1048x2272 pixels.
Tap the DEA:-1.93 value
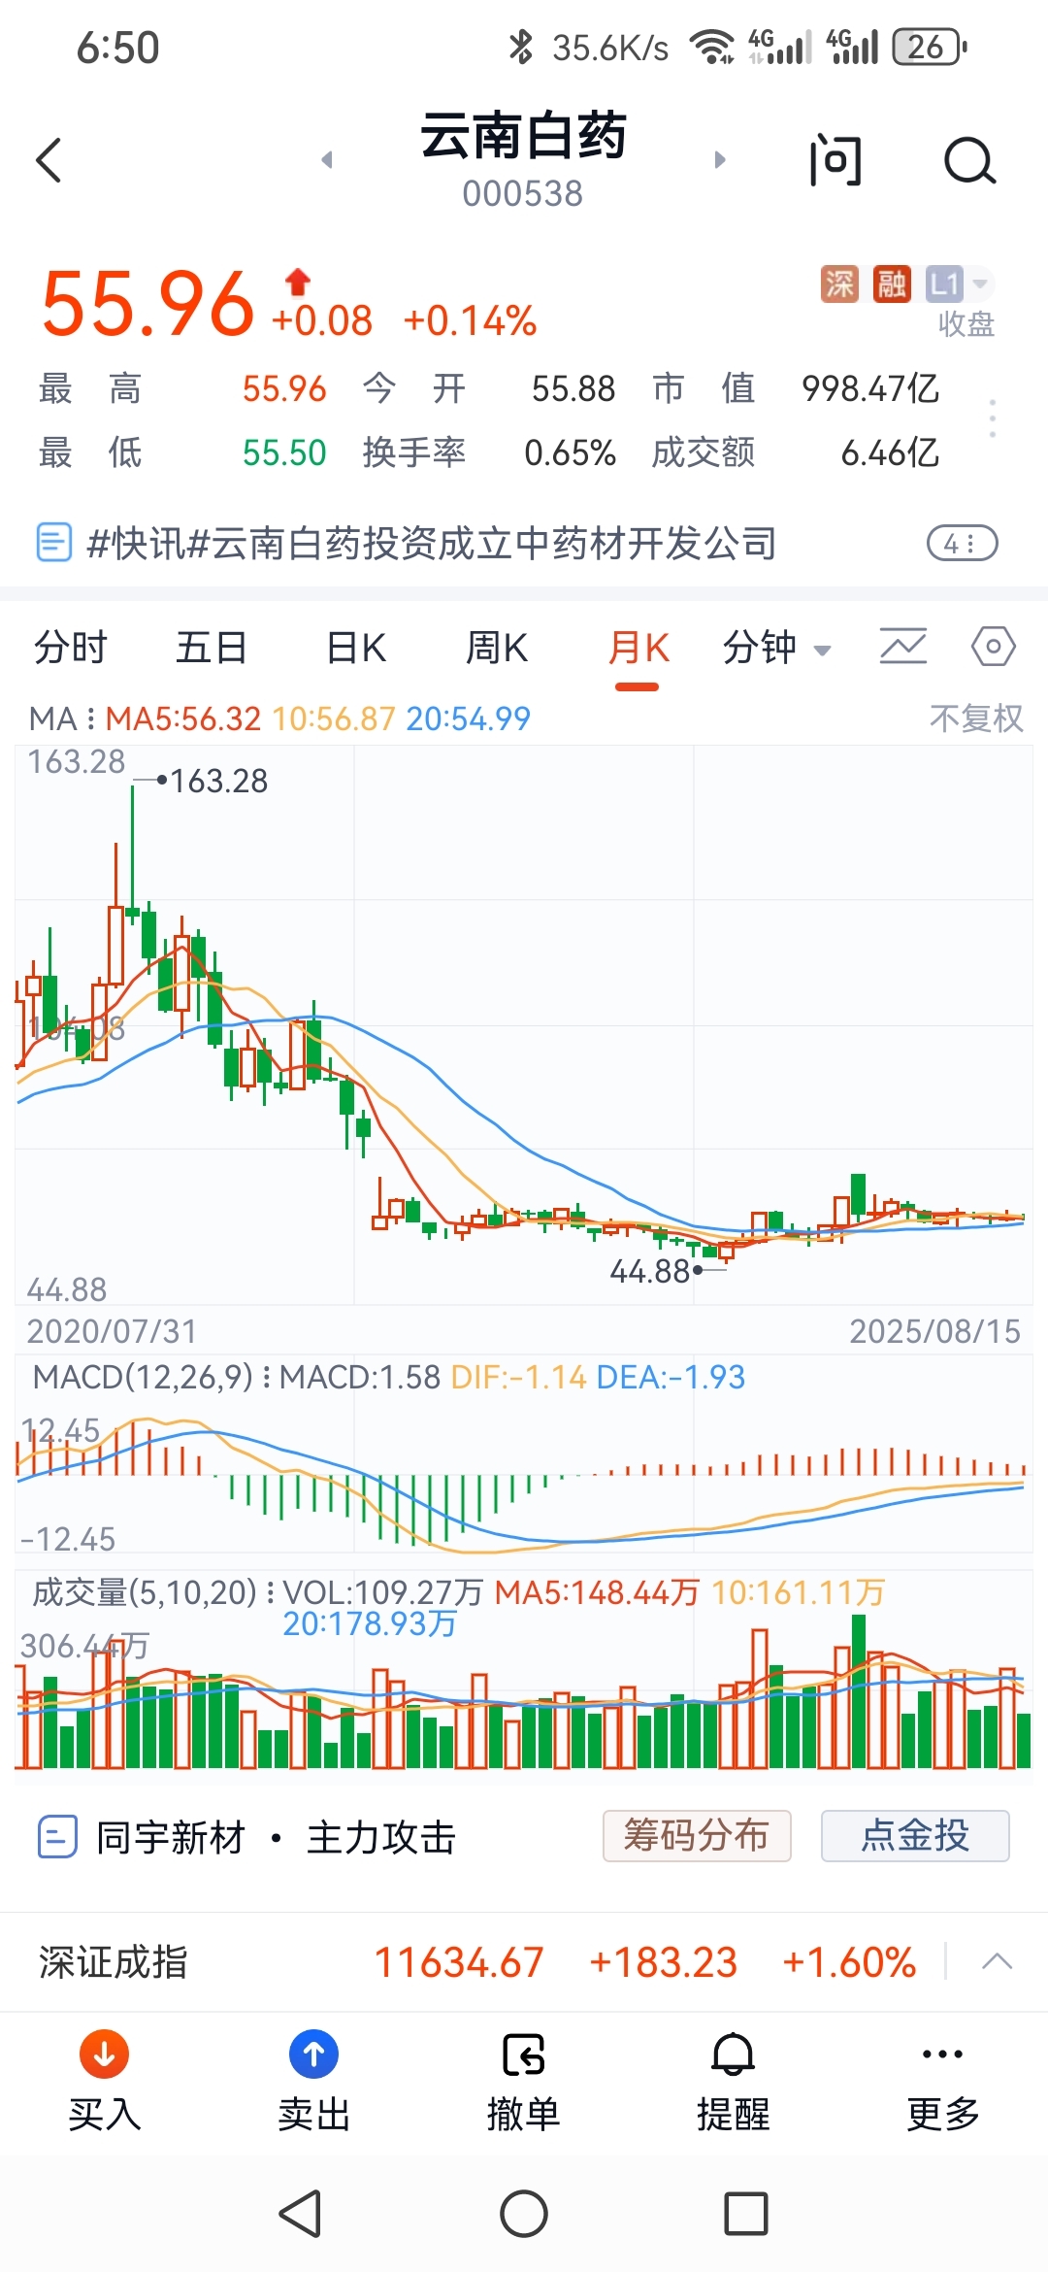click(x=671, y=1377)
